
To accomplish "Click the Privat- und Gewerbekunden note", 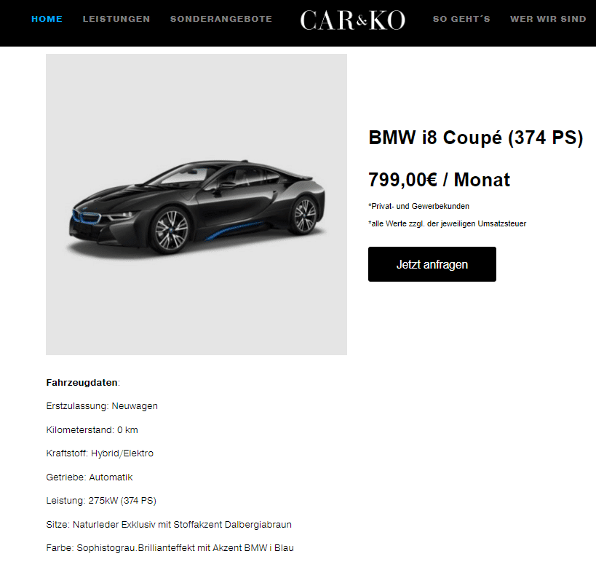I will pos(418,206).
